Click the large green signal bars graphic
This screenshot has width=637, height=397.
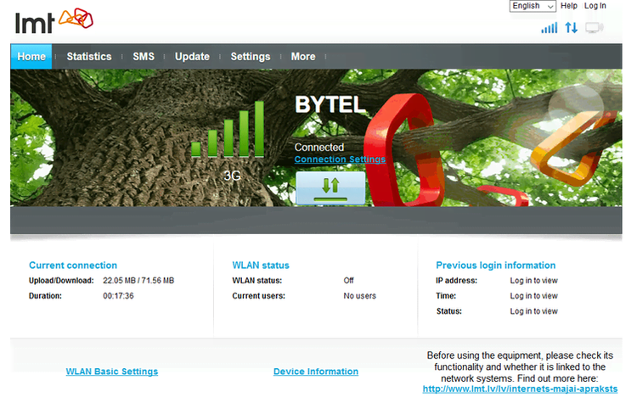point(228,129)
